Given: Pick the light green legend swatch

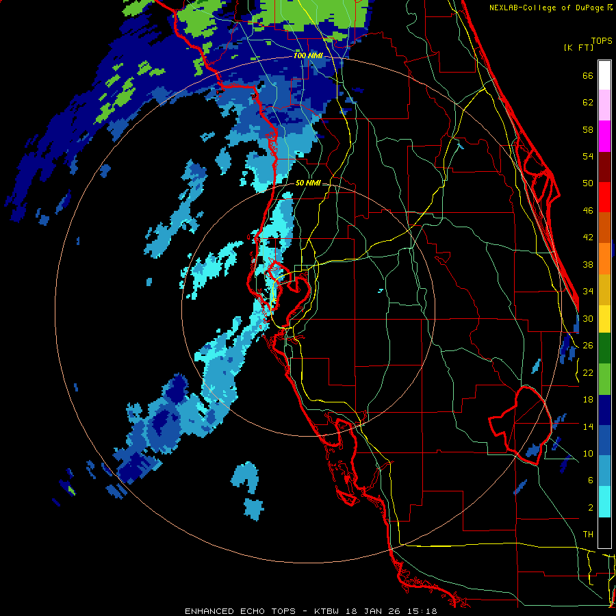Looking at the screenshot, I should [x=604, y=379].
